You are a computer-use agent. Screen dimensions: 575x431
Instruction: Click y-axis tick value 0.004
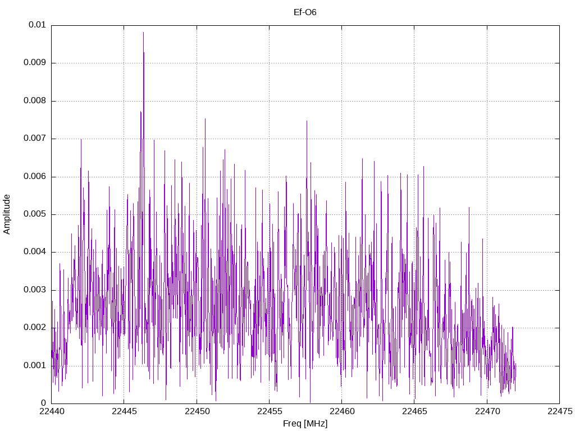tap(35, 252)
